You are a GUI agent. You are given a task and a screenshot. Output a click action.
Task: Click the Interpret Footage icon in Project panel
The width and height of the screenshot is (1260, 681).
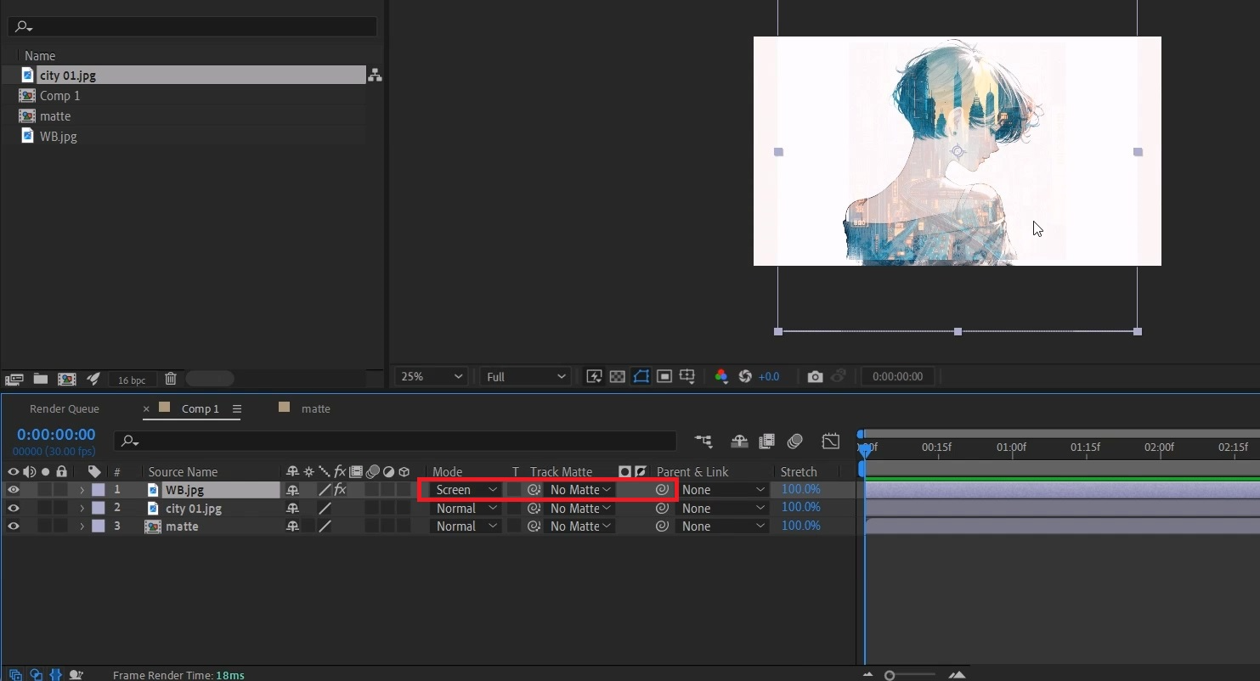tap(14, 379)
